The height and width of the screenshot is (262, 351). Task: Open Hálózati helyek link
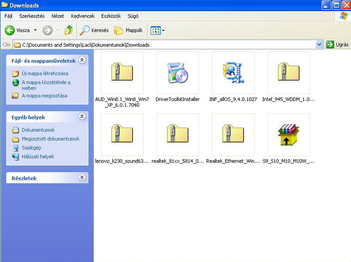pos(38,157)
